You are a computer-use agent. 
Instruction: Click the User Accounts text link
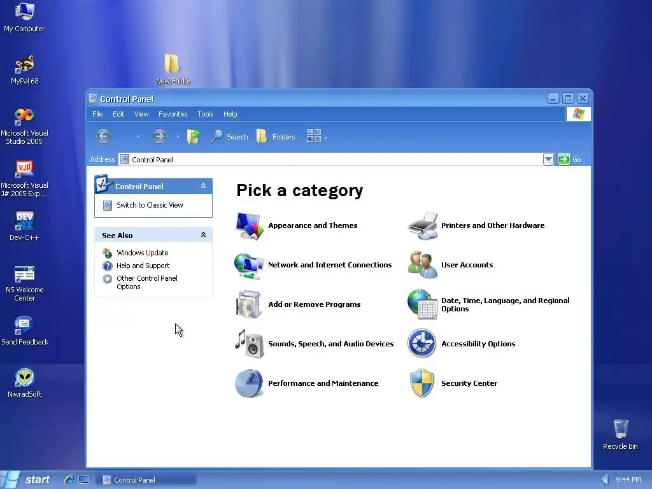coord(467,265)
